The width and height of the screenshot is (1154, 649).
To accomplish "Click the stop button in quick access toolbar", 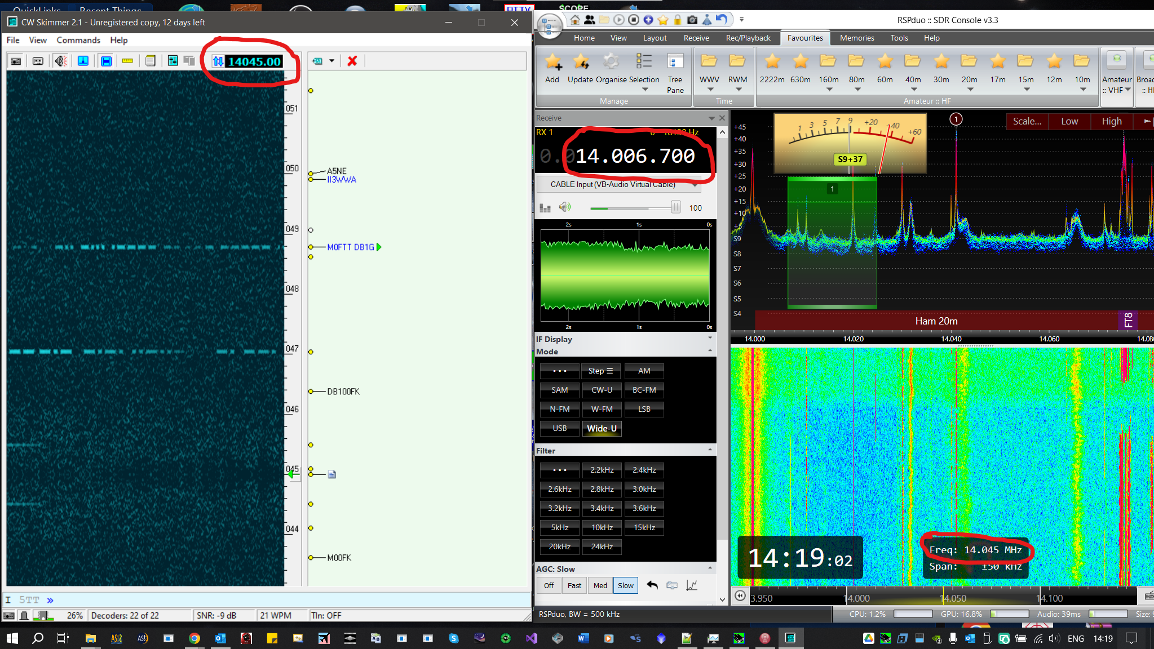I will point(633,20).
